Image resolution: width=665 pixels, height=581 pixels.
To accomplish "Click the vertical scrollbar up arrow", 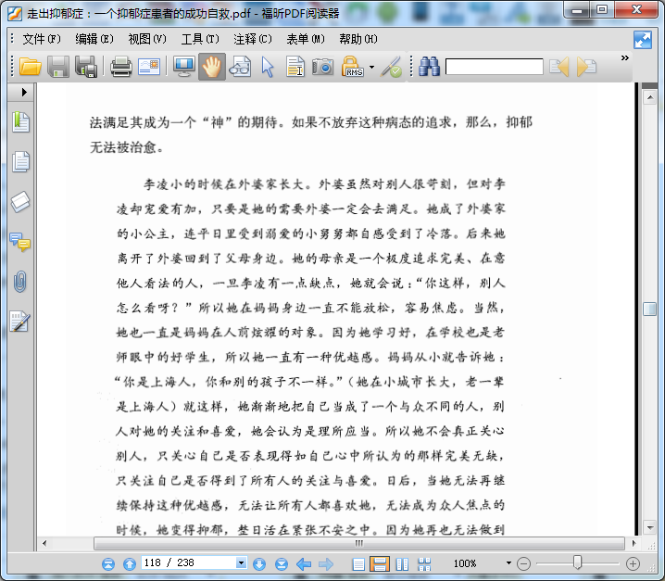I will coord(650,98).
